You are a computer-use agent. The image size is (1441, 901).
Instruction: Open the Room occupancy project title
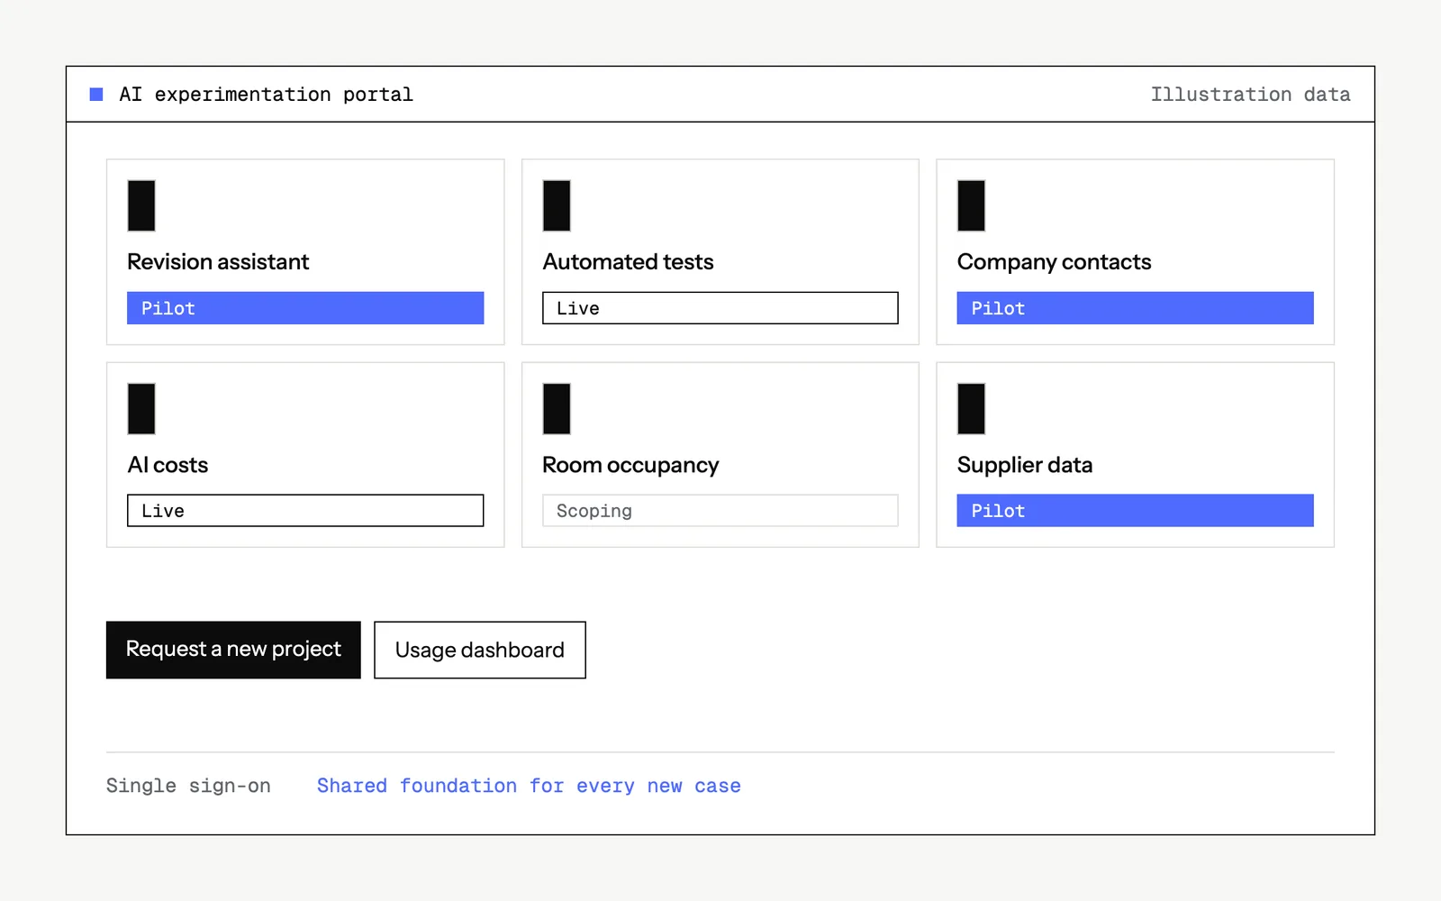pyautogui.click(x=630, y=466)
